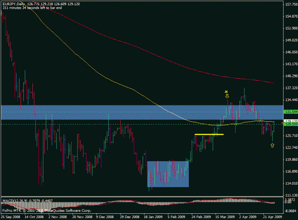Select the small blue rectangle around February lows
This screenshot has height=220, width=298.
[x=168, y=174]
